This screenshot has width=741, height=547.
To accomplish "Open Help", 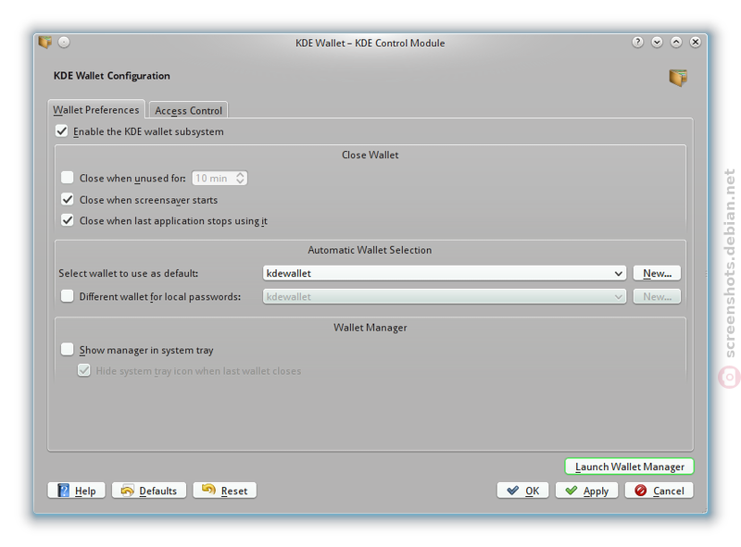I will pyautogui.click(x=77, y=491).
